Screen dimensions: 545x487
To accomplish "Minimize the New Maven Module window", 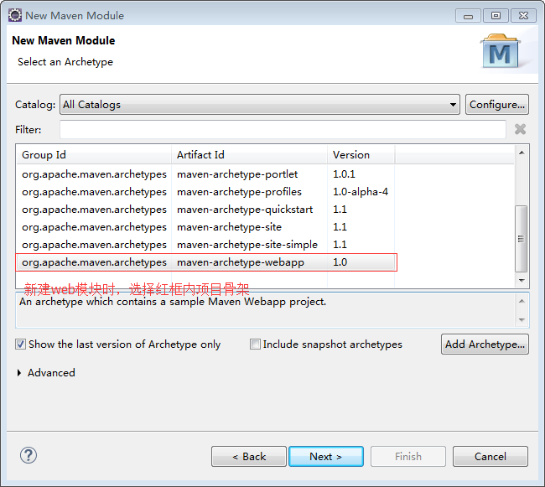I will coord(468,16).
